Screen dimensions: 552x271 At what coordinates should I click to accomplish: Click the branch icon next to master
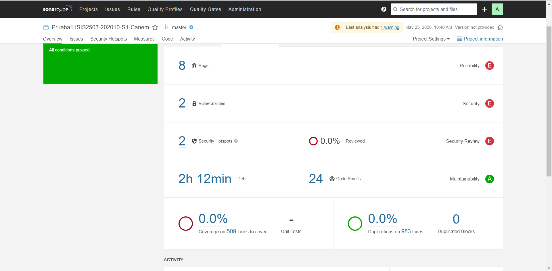(x=166, y=27)
